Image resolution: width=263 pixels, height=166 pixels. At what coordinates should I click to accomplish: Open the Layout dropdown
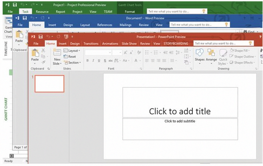[72, 51]
